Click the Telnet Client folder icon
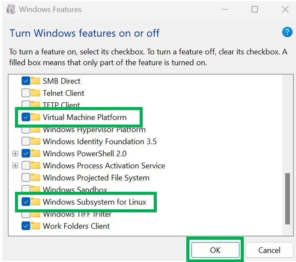Screen dimensions: 296x262 (x=35, y=93)
